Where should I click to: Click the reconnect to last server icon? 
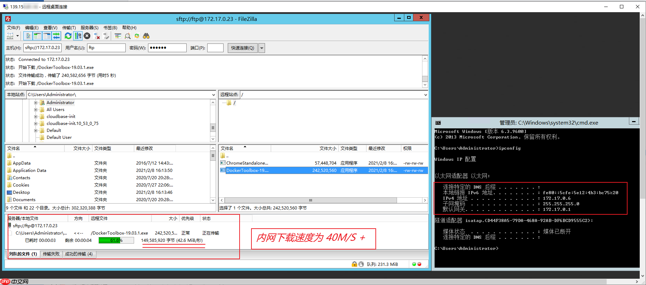[107, 36]
